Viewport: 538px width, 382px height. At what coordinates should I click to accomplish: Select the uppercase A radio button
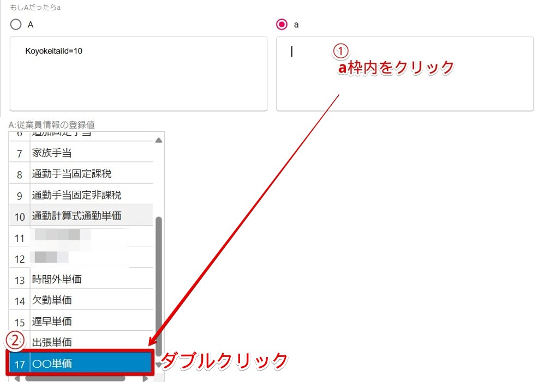pyautogui.click(x=16, y=25)
